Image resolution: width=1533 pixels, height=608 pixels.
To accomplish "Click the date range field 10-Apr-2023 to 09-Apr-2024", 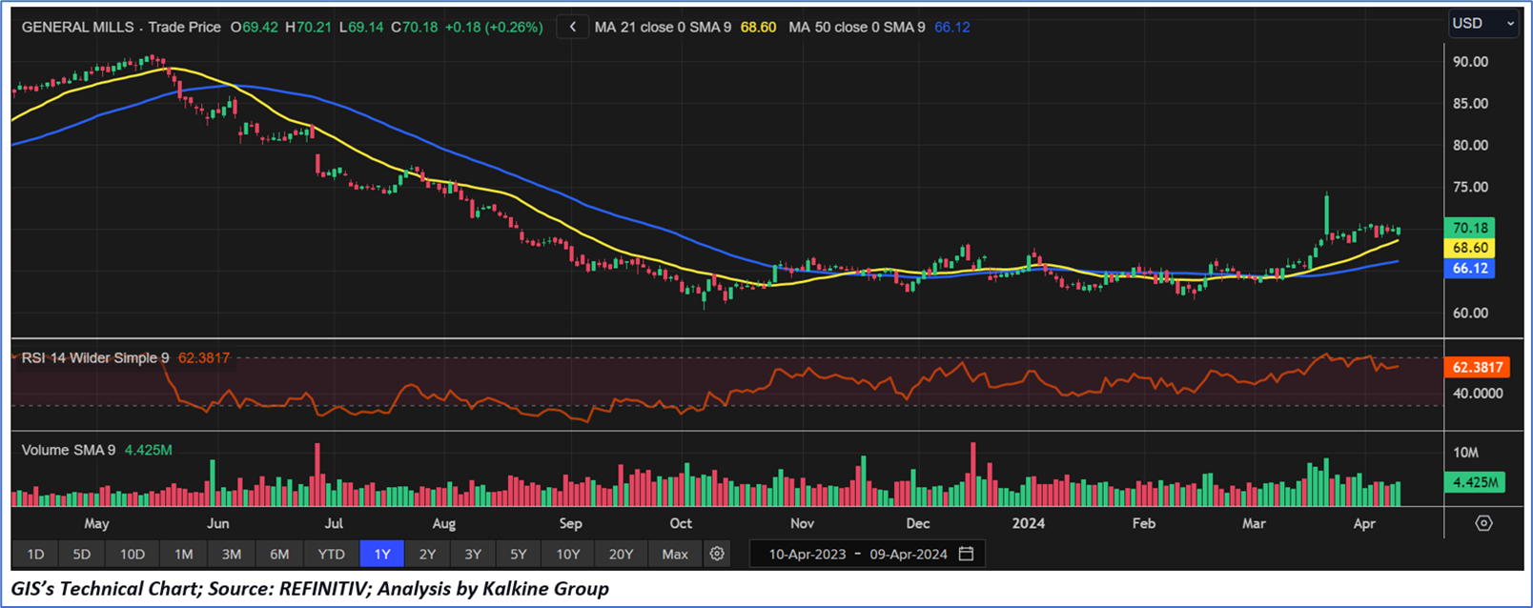I will click(x=869, y=554).
